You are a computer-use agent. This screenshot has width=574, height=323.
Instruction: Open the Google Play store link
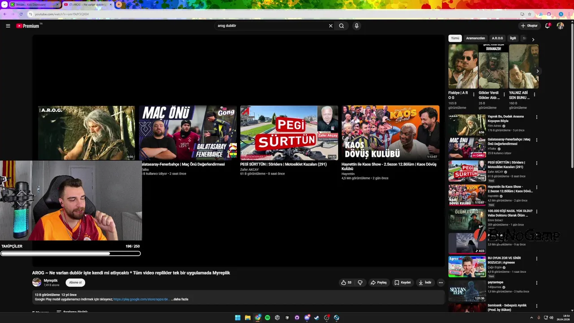pyautogui.click(x=141, y=299)
